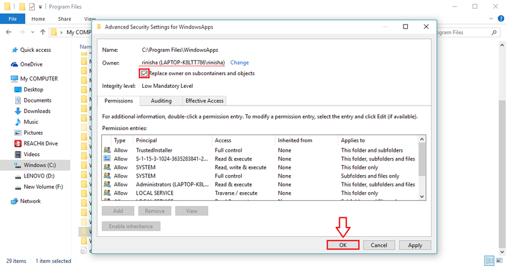506x266 pixels.
Task: Select SYSTEM entry with Read, write & execute
Action: coord(260,167)
